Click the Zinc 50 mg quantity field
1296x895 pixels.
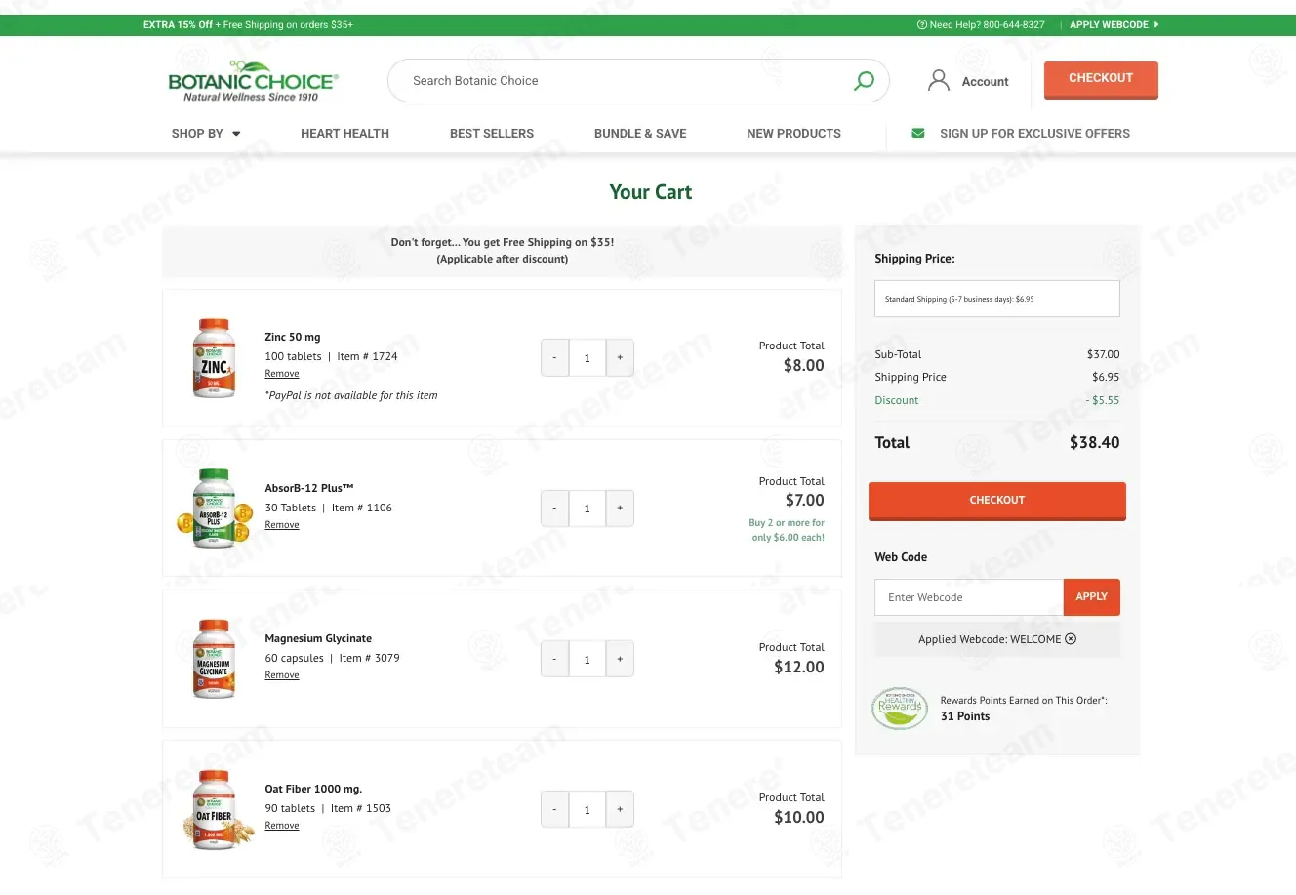tap(587, 358)
